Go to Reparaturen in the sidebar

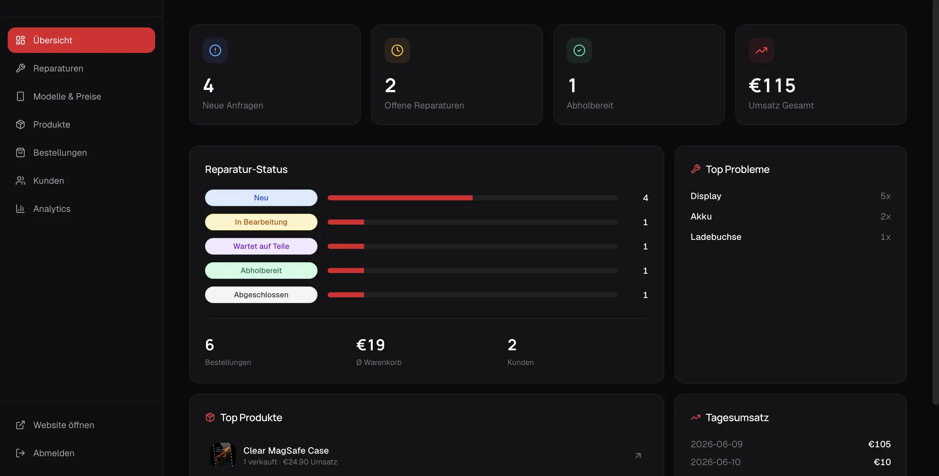[x=81, y=68]
